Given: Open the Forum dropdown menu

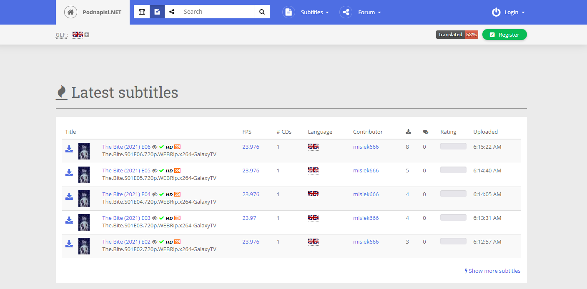Looking at the screenshot, I should pyautogui.click(x=369, y=12).
